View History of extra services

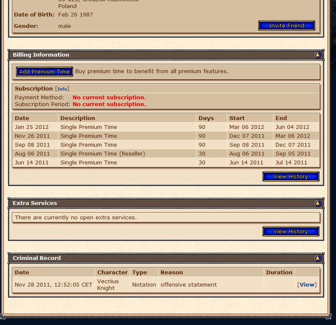pyautogui.click(x=291, y=231)
